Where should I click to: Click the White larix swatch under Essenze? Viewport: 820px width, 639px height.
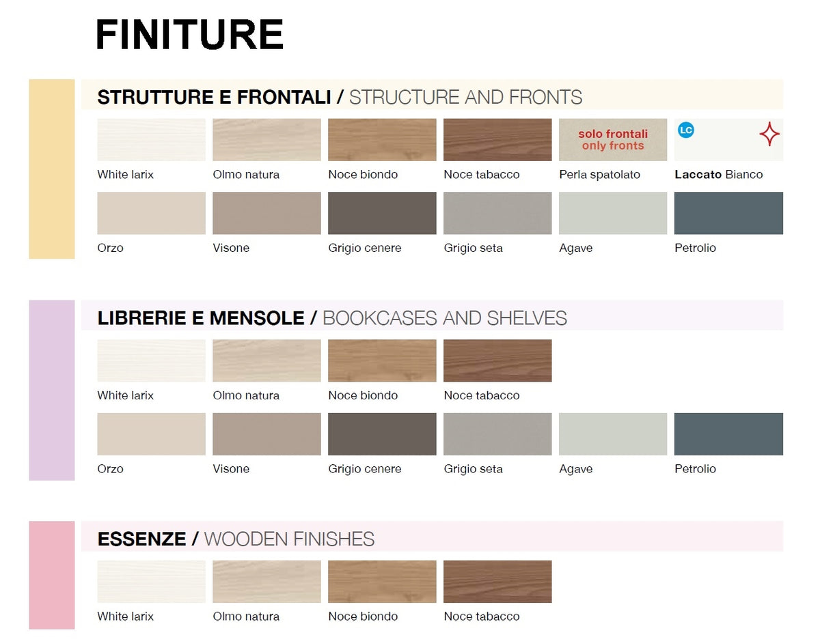click(151, 582)
